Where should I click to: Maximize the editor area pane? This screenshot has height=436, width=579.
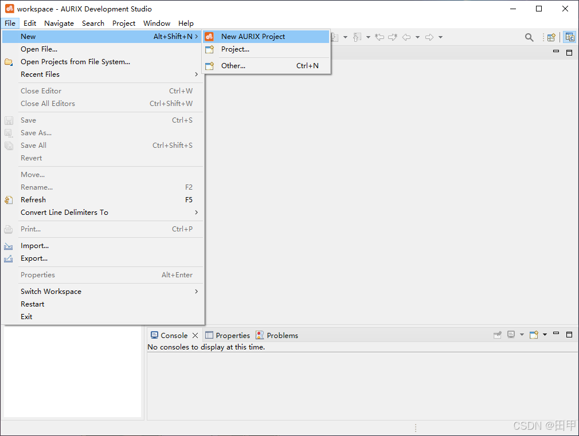click(x=569, y=53)
